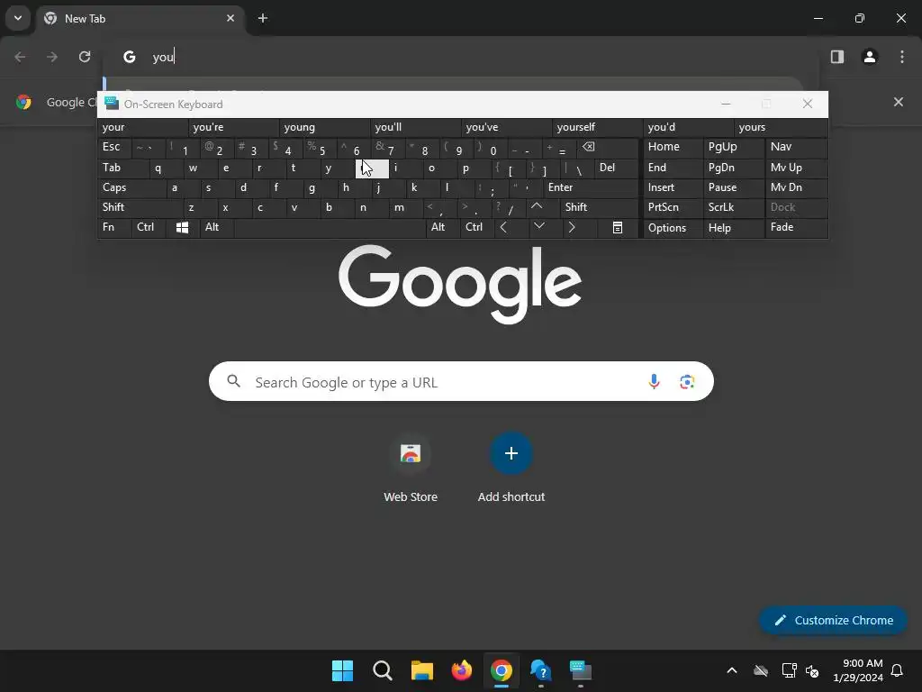
Task: Toggle the left Shift key
Action: [x=140, y=207]
